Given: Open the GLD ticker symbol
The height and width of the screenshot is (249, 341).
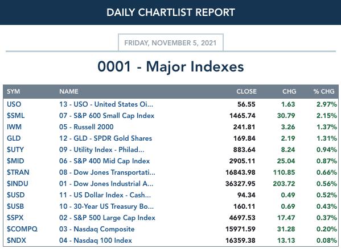Looking at the screenshot, I should pos(14,138).
